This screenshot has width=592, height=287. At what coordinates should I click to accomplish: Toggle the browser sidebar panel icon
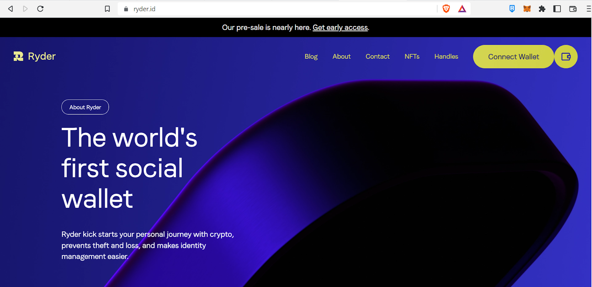pyautogui.click(x=557, y=9)
